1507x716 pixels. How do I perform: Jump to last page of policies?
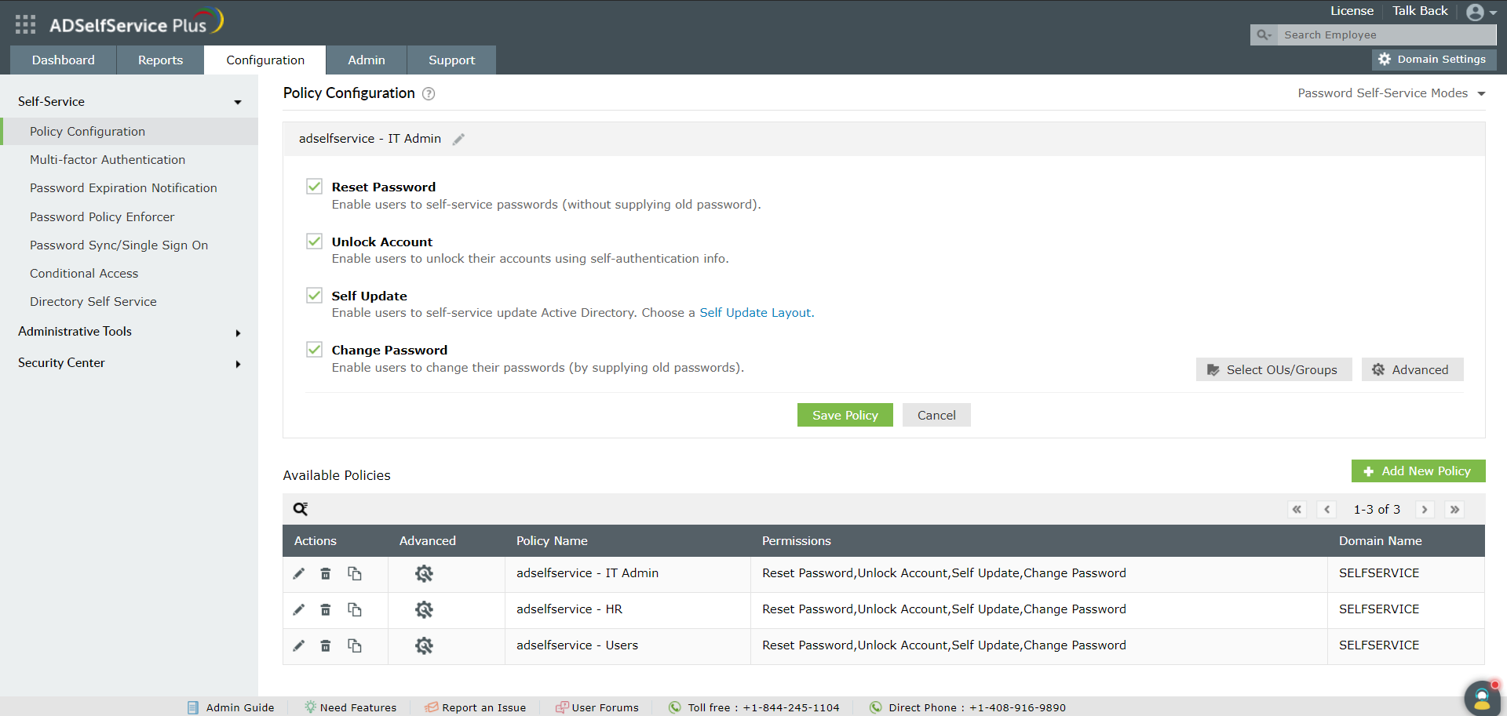pos(1454,510)
